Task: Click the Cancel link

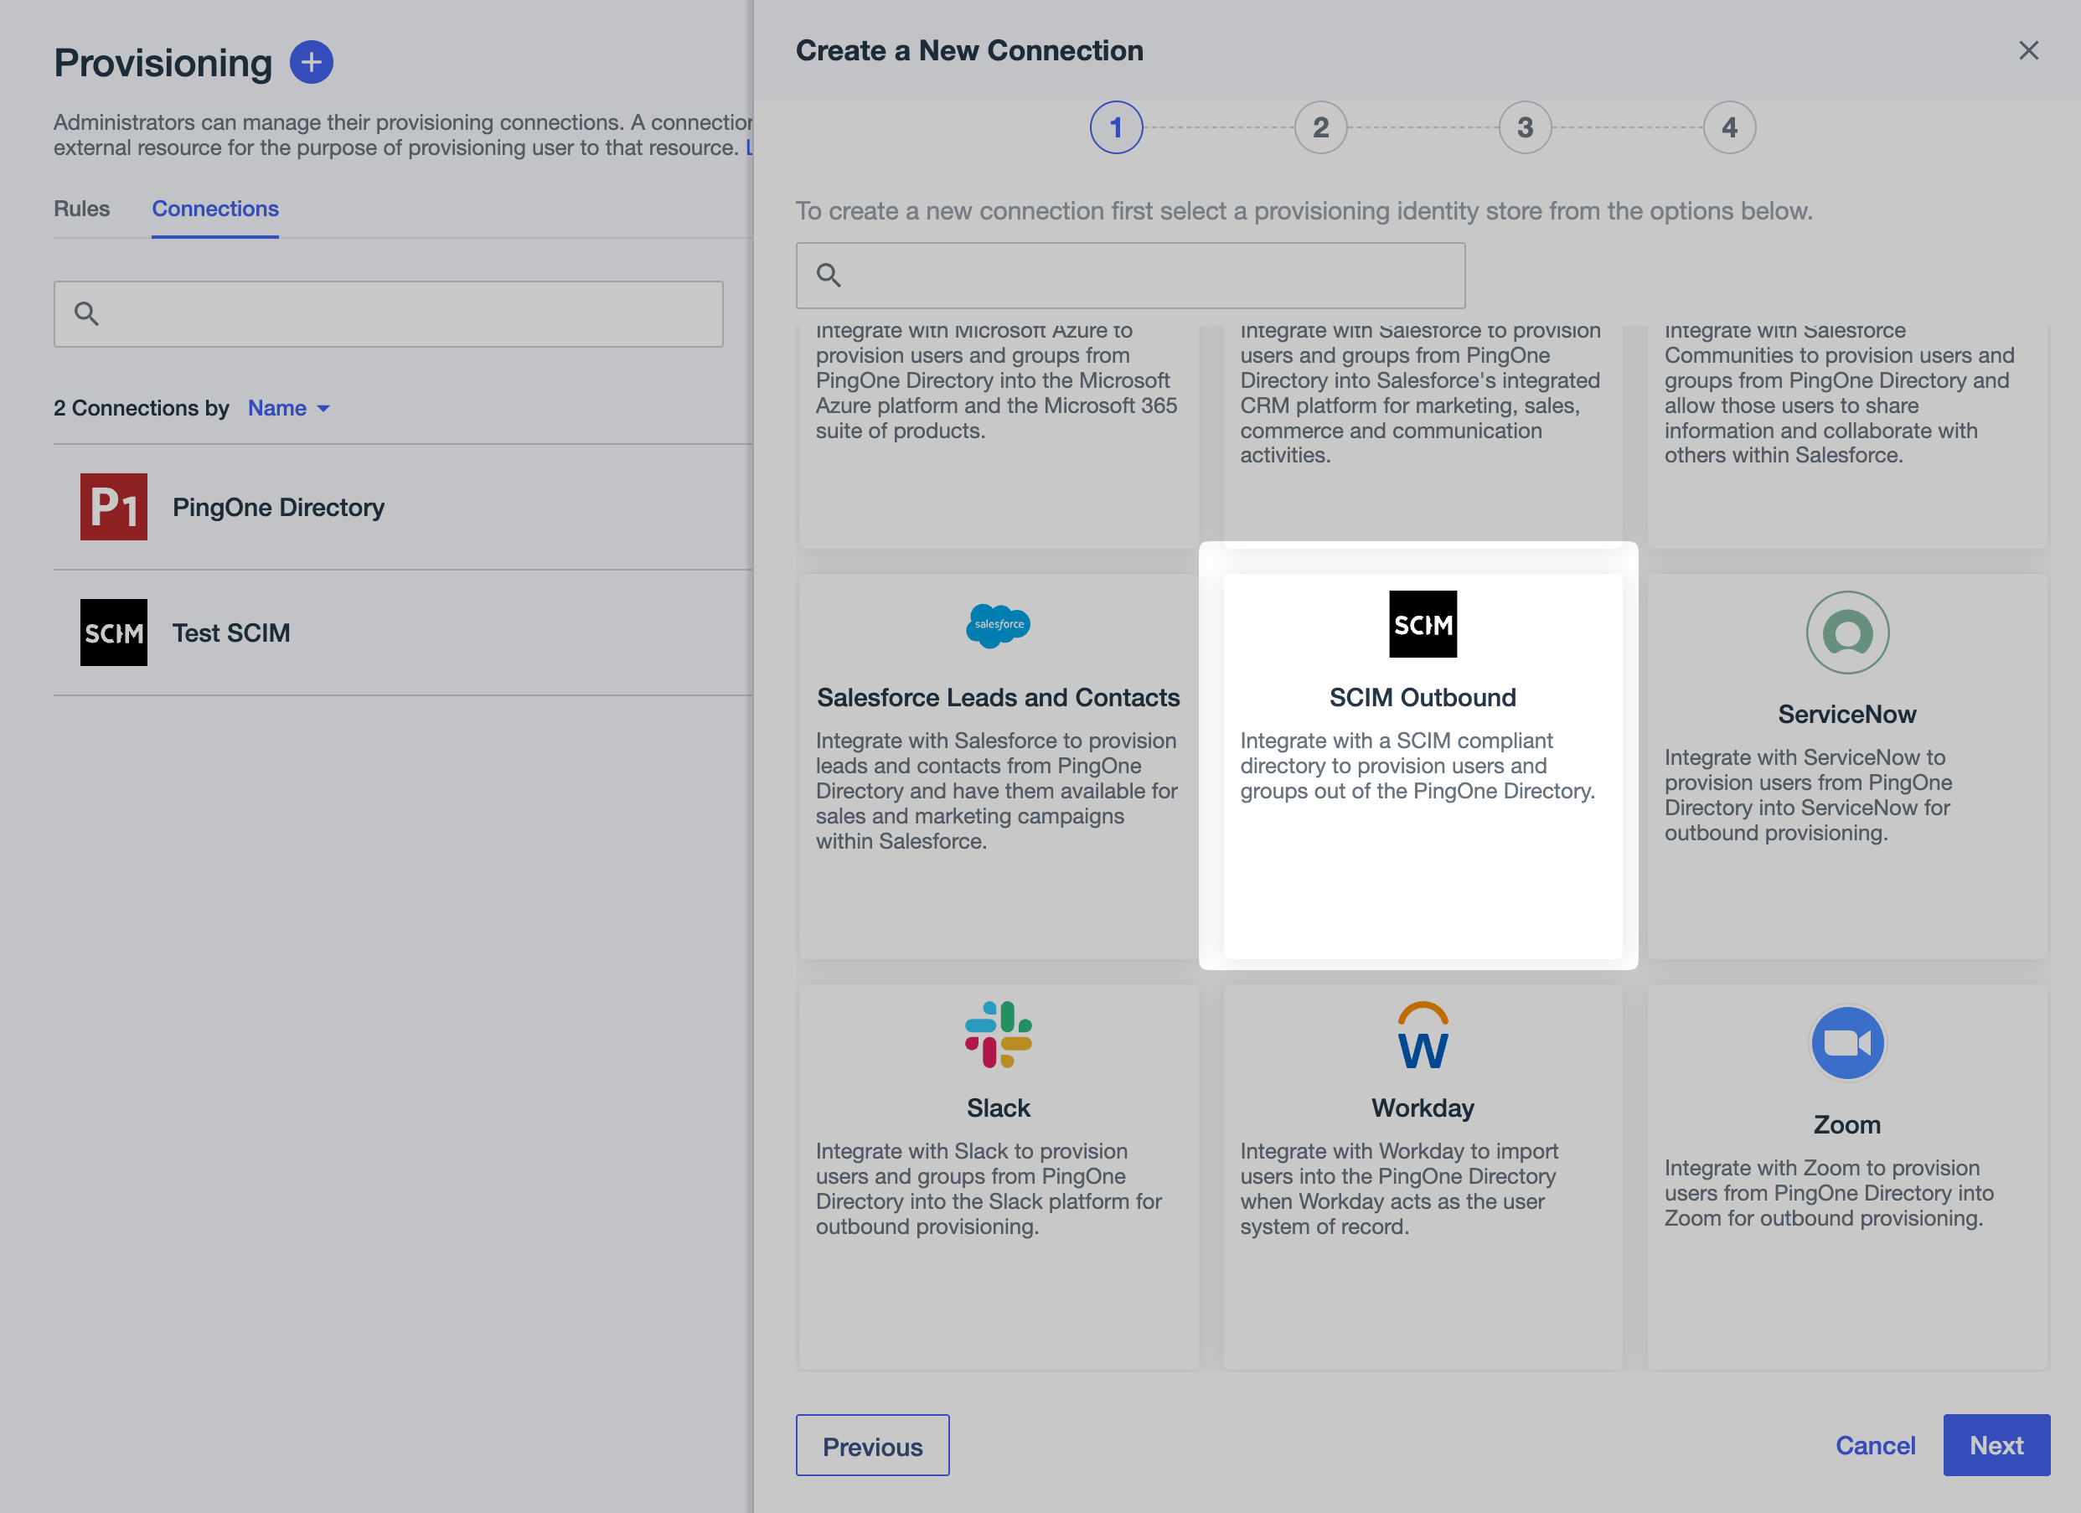Action: coord(1875,1445)
